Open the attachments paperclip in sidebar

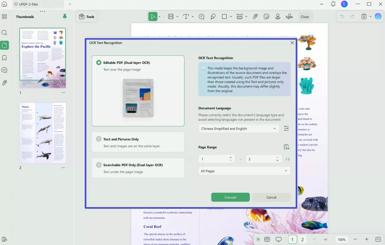[x=5, y=83]
